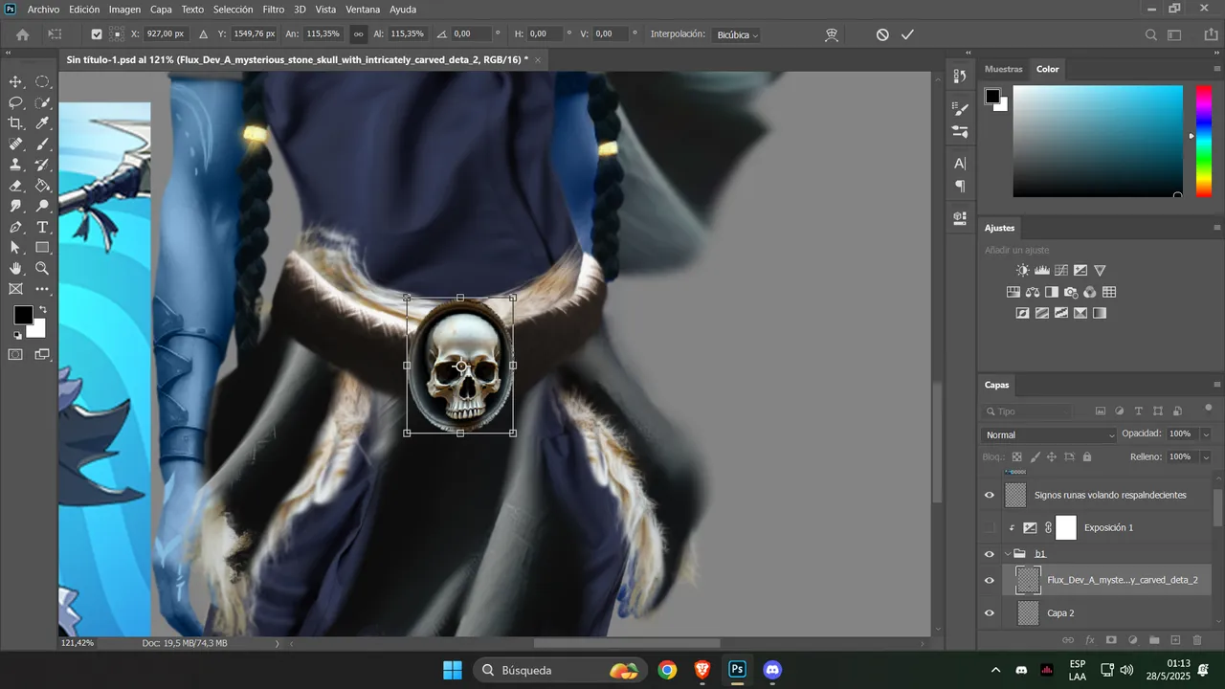Collapse the b1 layer group
The height and width of the screenshot is (689, 1225).
pyautogui.click(x=1008, y=554)
